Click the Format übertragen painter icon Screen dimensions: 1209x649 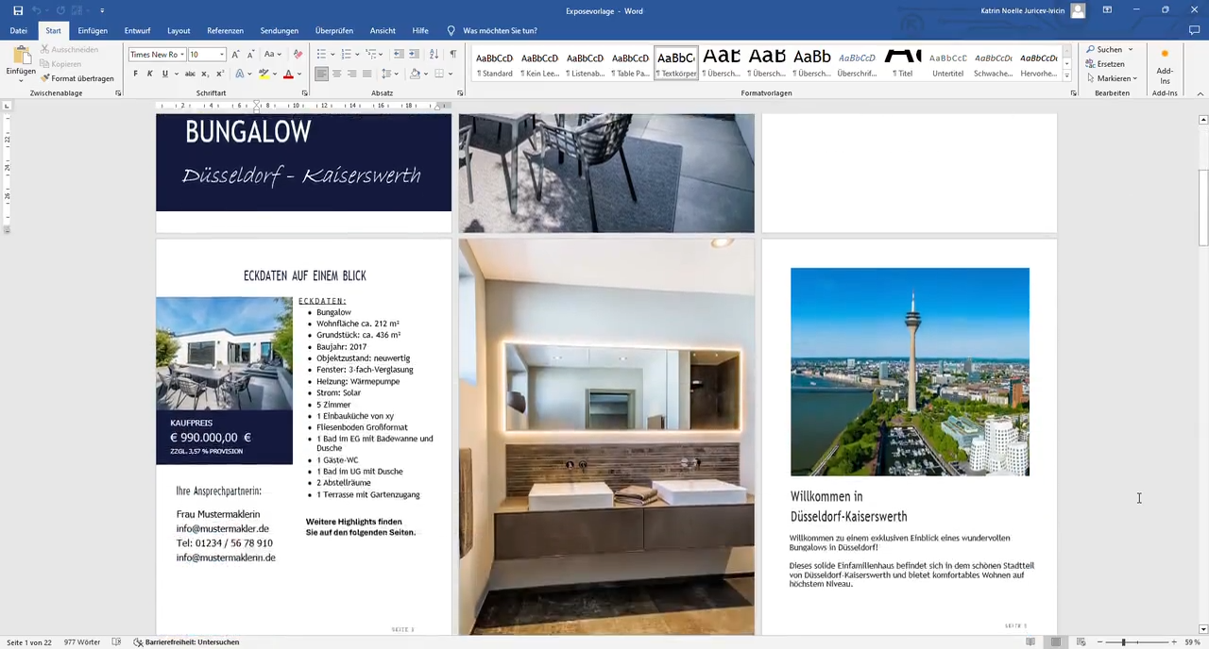pyautogui.click(x=45, y=78)
